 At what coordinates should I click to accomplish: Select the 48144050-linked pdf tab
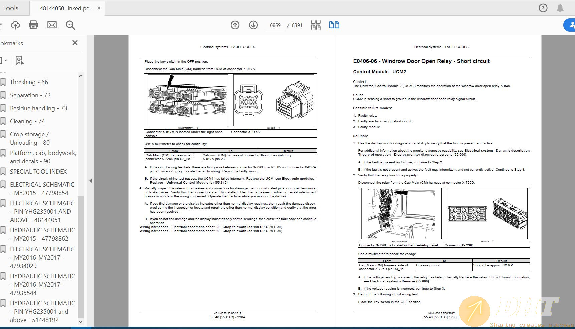tap(67, 8)
